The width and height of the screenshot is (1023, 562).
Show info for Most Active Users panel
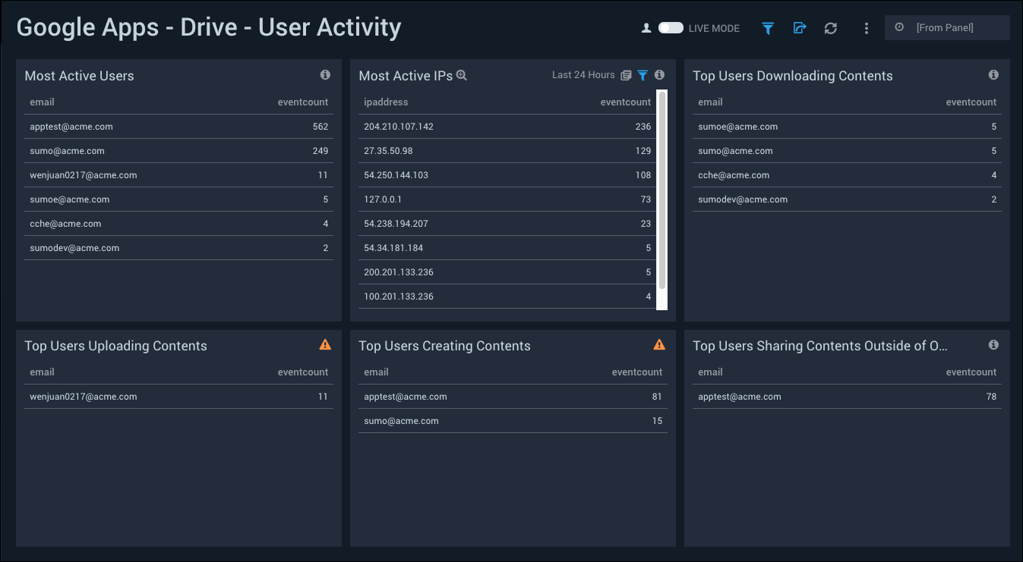325,75
